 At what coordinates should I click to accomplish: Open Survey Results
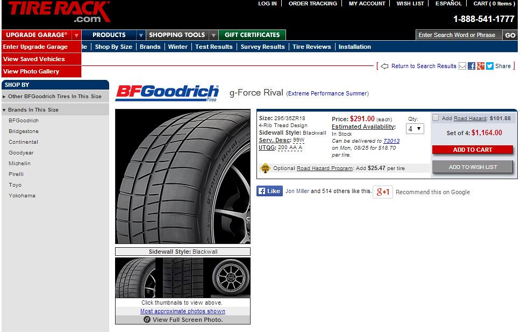(262, 47)
